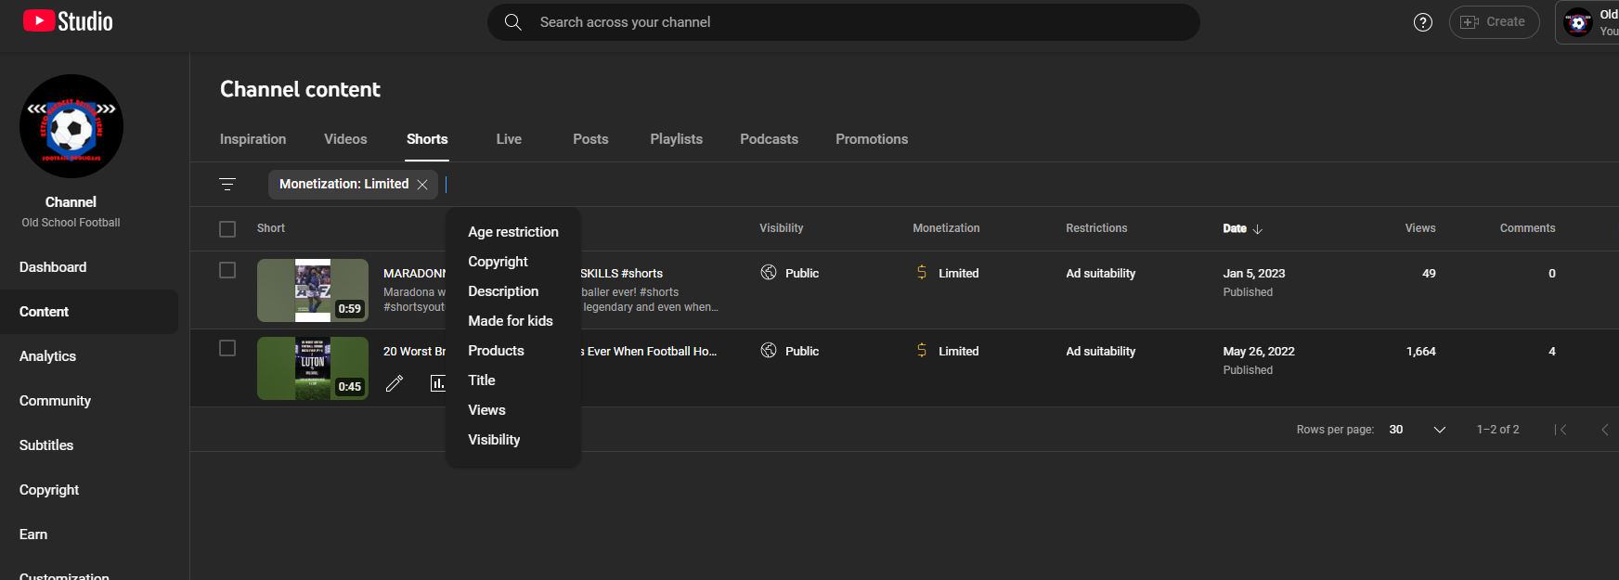The width and height of the screenshot is (1619, 580).
Task: Open YouTube Studio home logo
Action: 68,21
